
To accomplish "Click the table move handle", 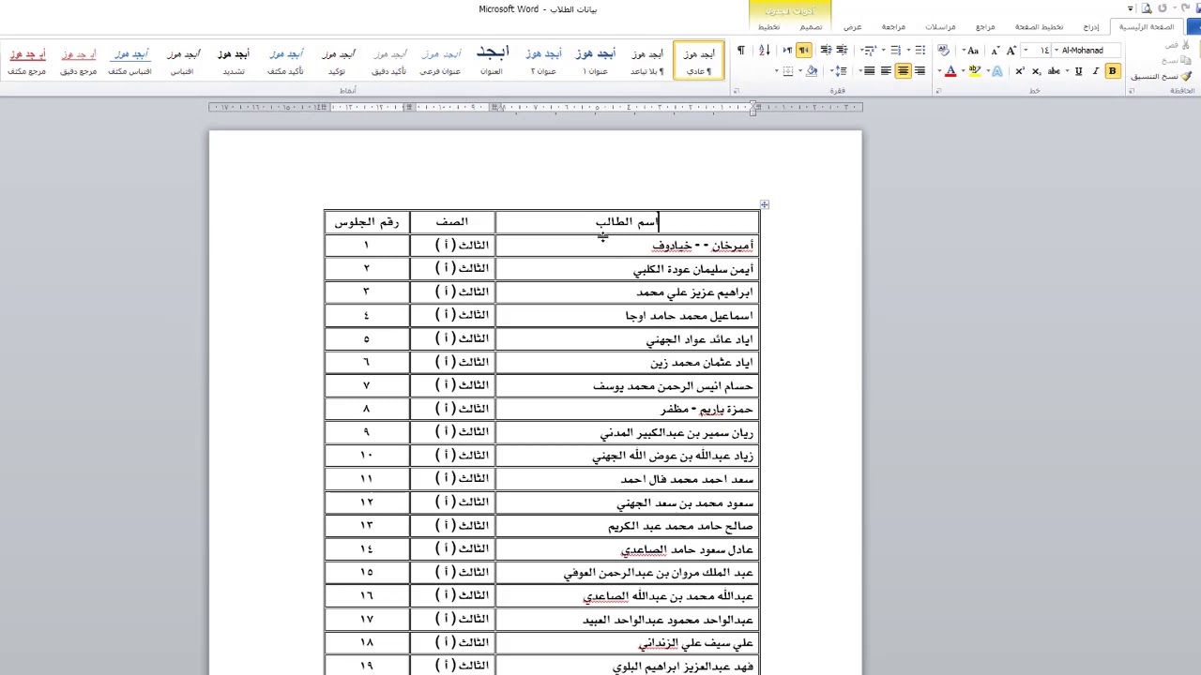I will tap(765, 204).
